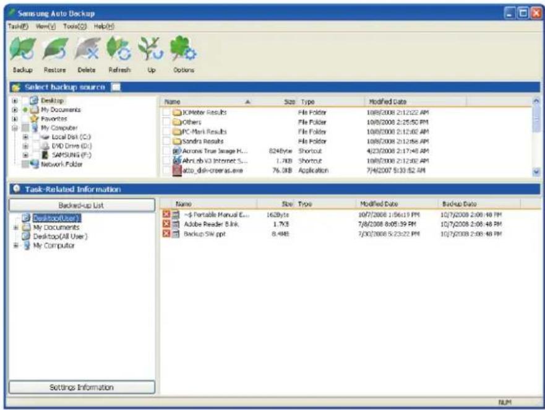This screenshot has height=410, width=545.
Task: Check the Local Disk (C:) checkbox
Action: [x=36, y=137]
